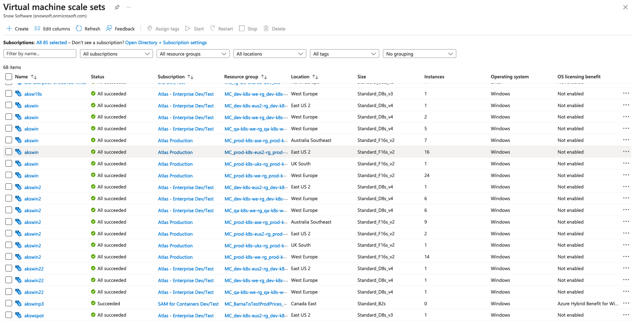Expand the All subscriptions dropdown
Image resolution: width=635 pixels, height=323 pixels.
(x=116, y=54)
